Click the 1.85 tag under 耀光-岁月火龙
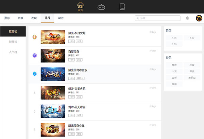Image resolution: width=204 pixels, height=139 pixels. coord(71,41)
